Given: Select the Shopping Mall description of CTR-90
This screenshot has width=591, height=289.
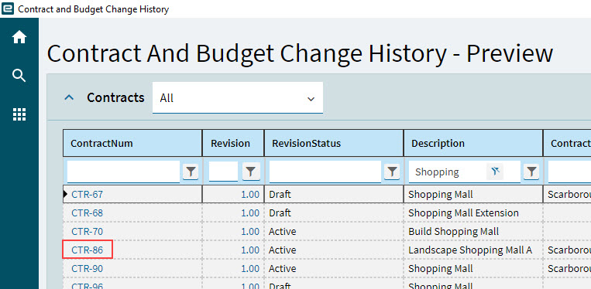Looking at the screenshot, I should 473,268.
